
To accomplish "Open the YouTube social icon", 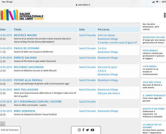I will pos(92,130).
